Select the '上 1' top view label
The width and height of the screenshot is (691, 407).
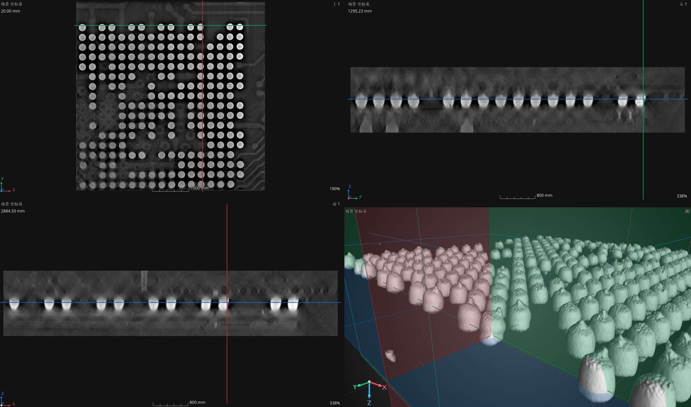coord(336,4)
